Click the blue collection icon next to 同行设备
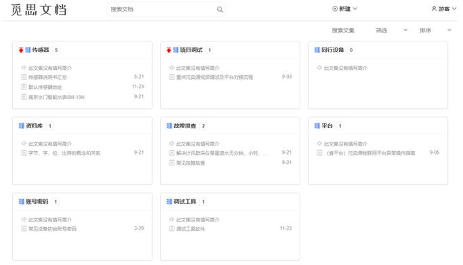The image size is (463, 265). point(317,50)
